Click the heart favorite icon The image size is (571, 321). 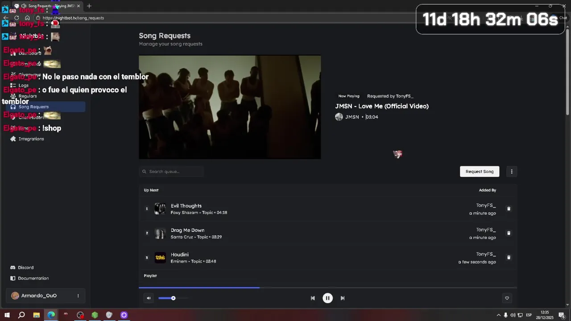coord(507,298)
